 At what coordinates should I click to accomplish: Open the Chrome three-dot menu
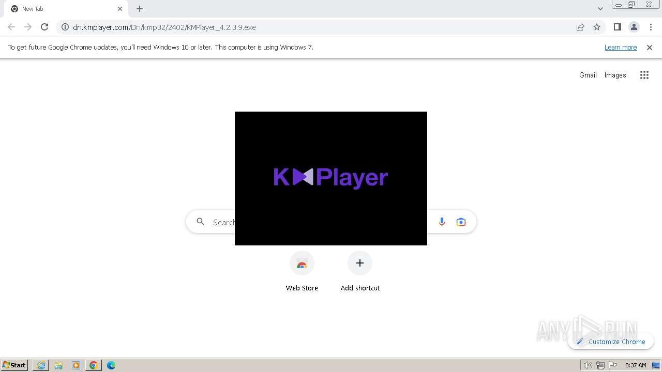point(651,27)
